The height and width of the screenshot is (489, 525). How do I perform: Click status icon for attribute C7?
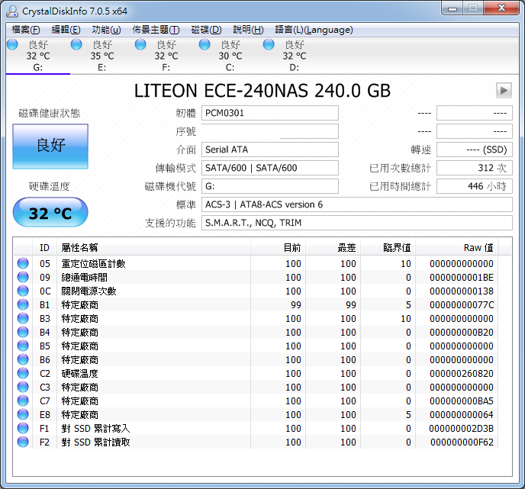coord(23,401)
